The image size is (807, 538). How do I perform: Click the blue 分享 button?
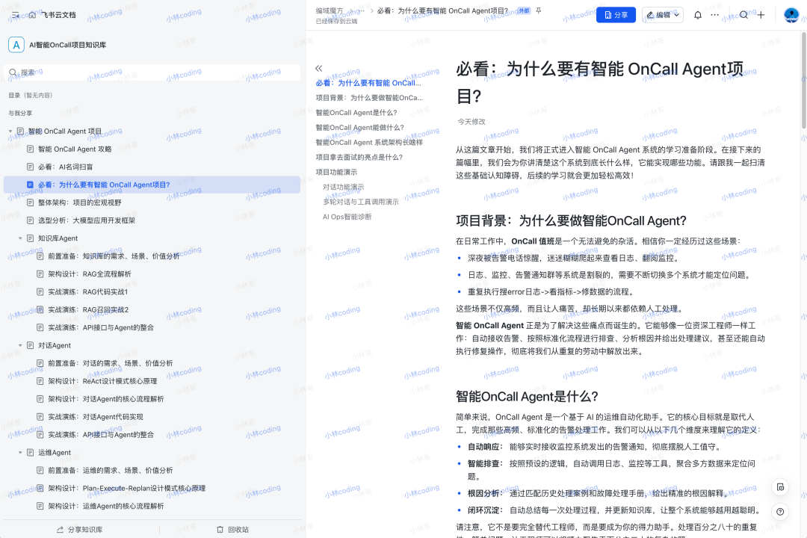click(616, 15)
